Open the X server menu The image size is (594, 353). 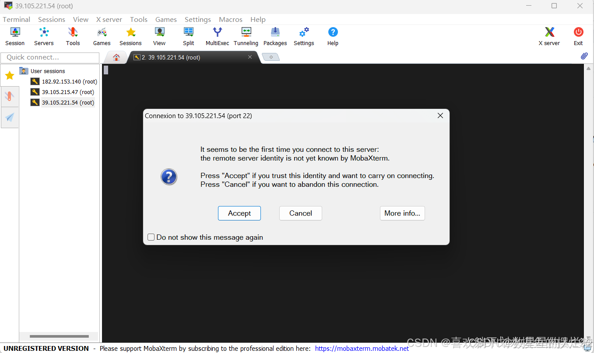[109, 19]
